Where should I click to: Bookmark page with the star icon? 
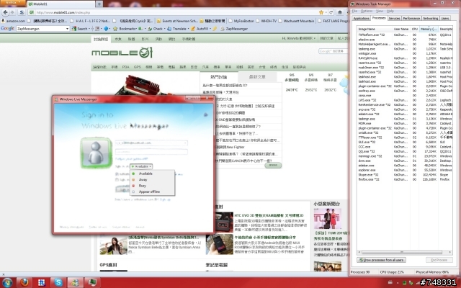[321, 12]
